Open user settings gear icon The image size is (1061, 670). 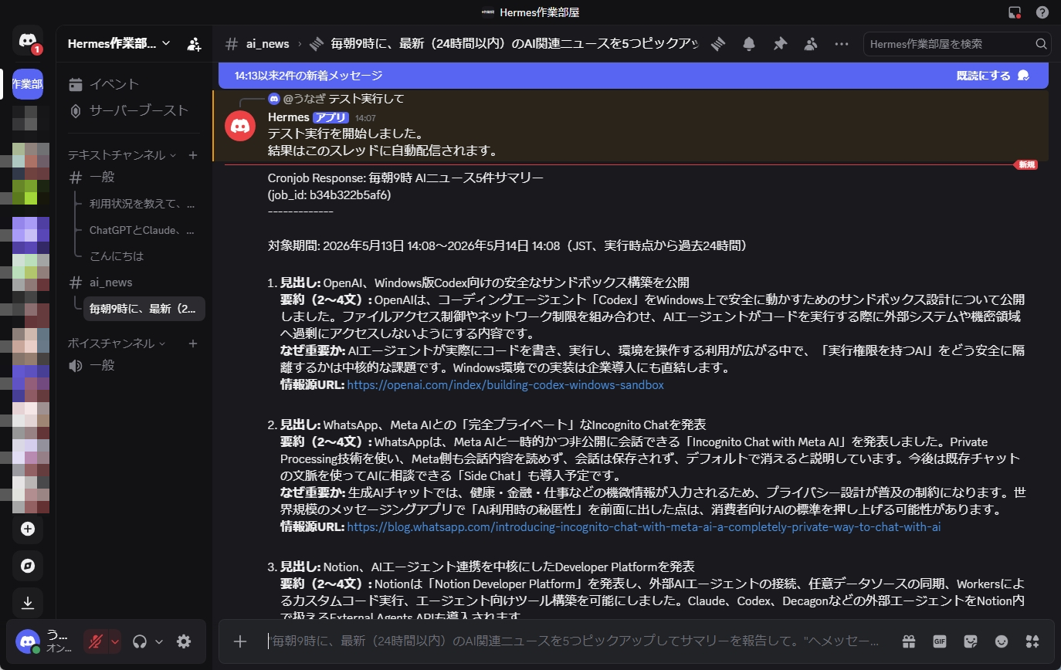tap(184, 641)
